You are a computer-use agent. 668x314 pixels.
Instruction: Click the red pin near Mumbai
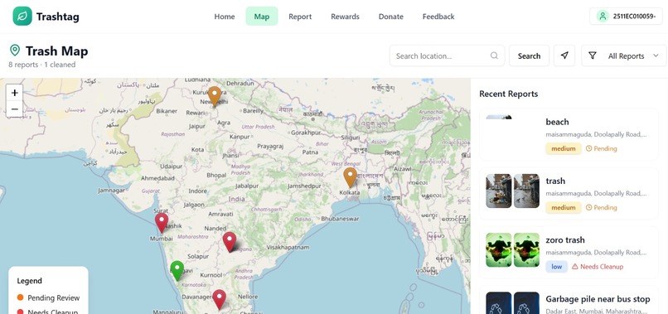click(x=161, y=222)
